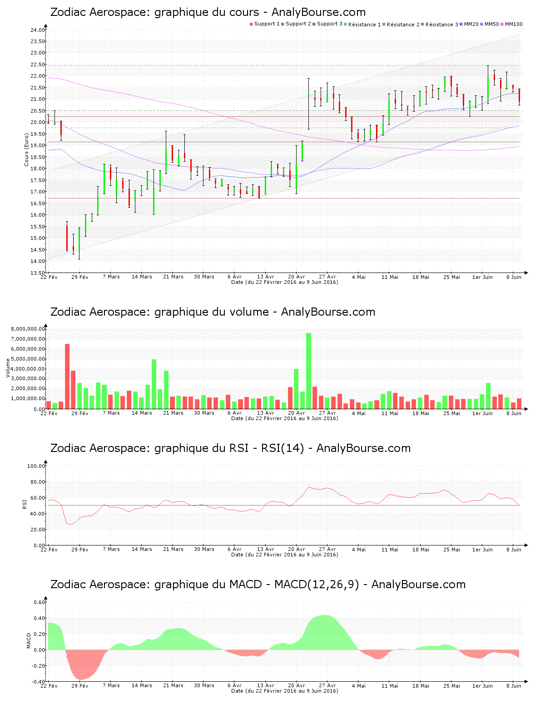
Task: Select the 'Support 3' legend label
Action: [x=330, y=24]
